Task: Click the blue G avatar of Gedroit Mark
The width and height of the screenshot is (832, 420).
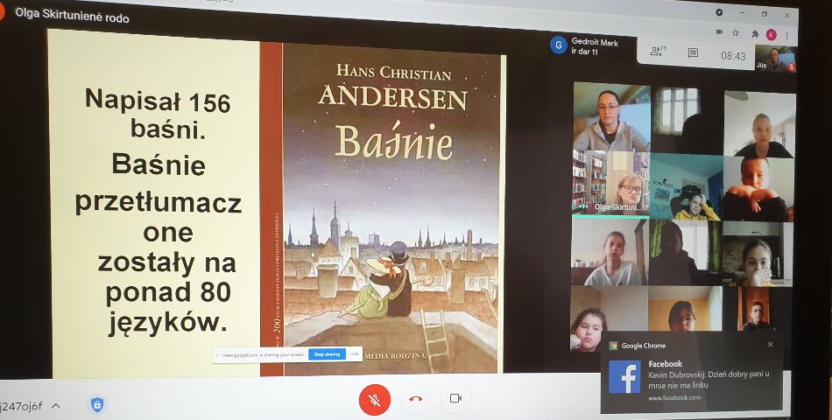Action: click(x=558, y=45)
